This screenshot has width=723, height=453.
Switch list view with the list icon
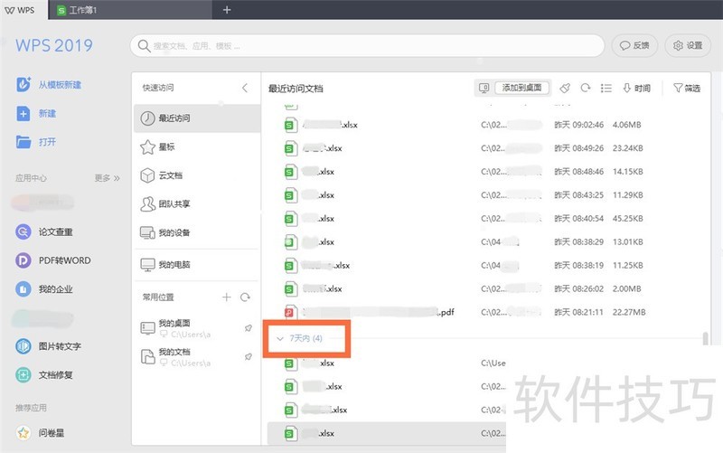point(606,88)
